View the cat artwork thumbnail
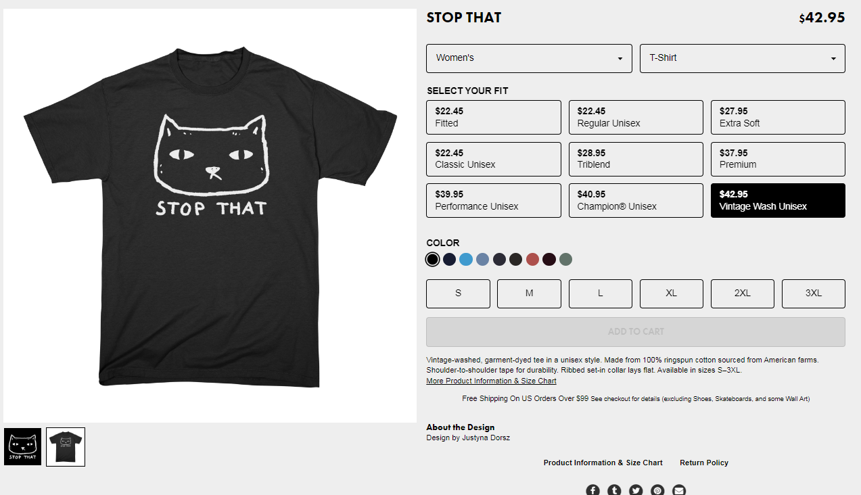Viewport: 861px width, 495px height. [22, 446]
